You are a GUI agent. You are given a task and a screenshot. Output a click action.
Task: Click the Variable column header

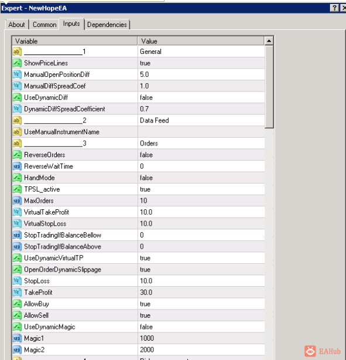[75, 41]
